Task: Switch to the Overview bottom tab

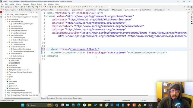Action: (59, 98)
